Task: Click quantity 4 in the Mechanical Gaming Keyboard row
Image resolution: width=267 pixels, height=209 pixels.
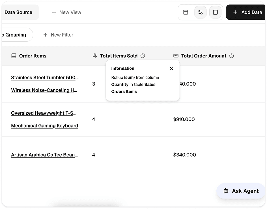Action: tap(94, 119)
